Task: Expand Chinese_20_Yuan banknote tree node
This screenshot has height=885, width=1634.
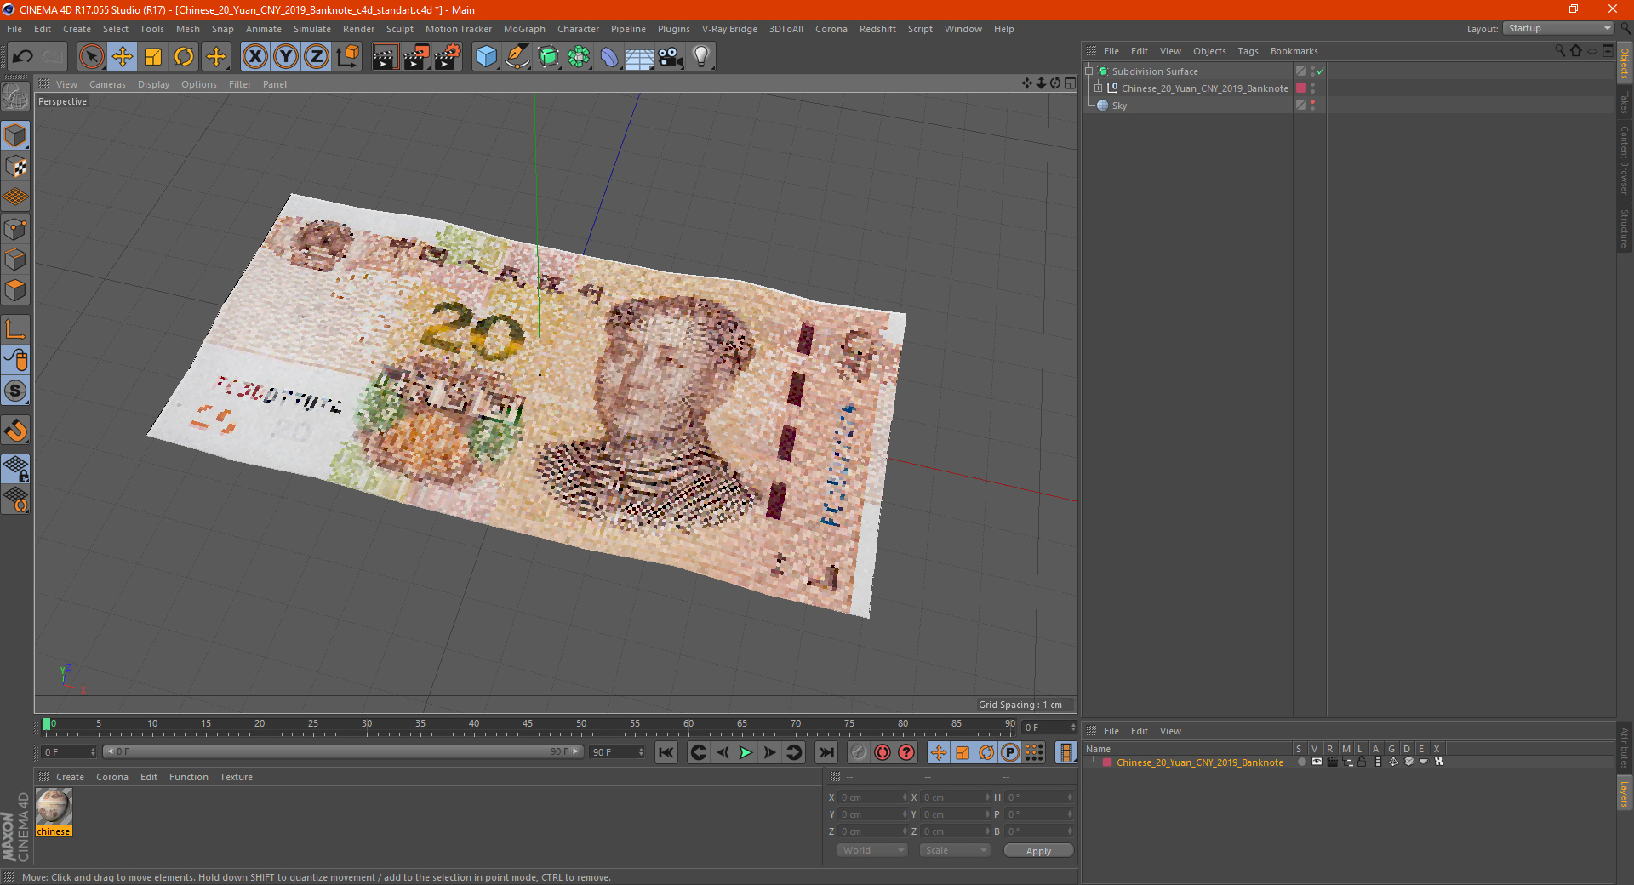Action: 1099,88
